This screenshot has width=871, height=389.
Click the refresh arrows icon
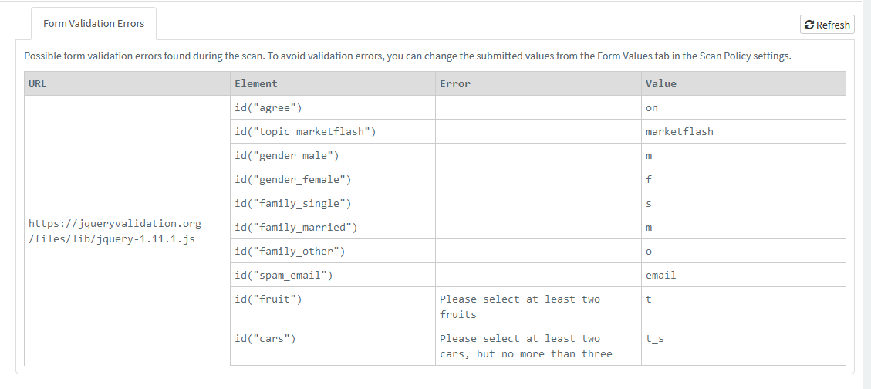point(809,25)
